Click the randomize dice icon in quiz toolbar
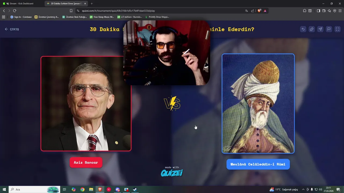Image resolution: width=344 pixels, height=193 pixels. point(311,29)
